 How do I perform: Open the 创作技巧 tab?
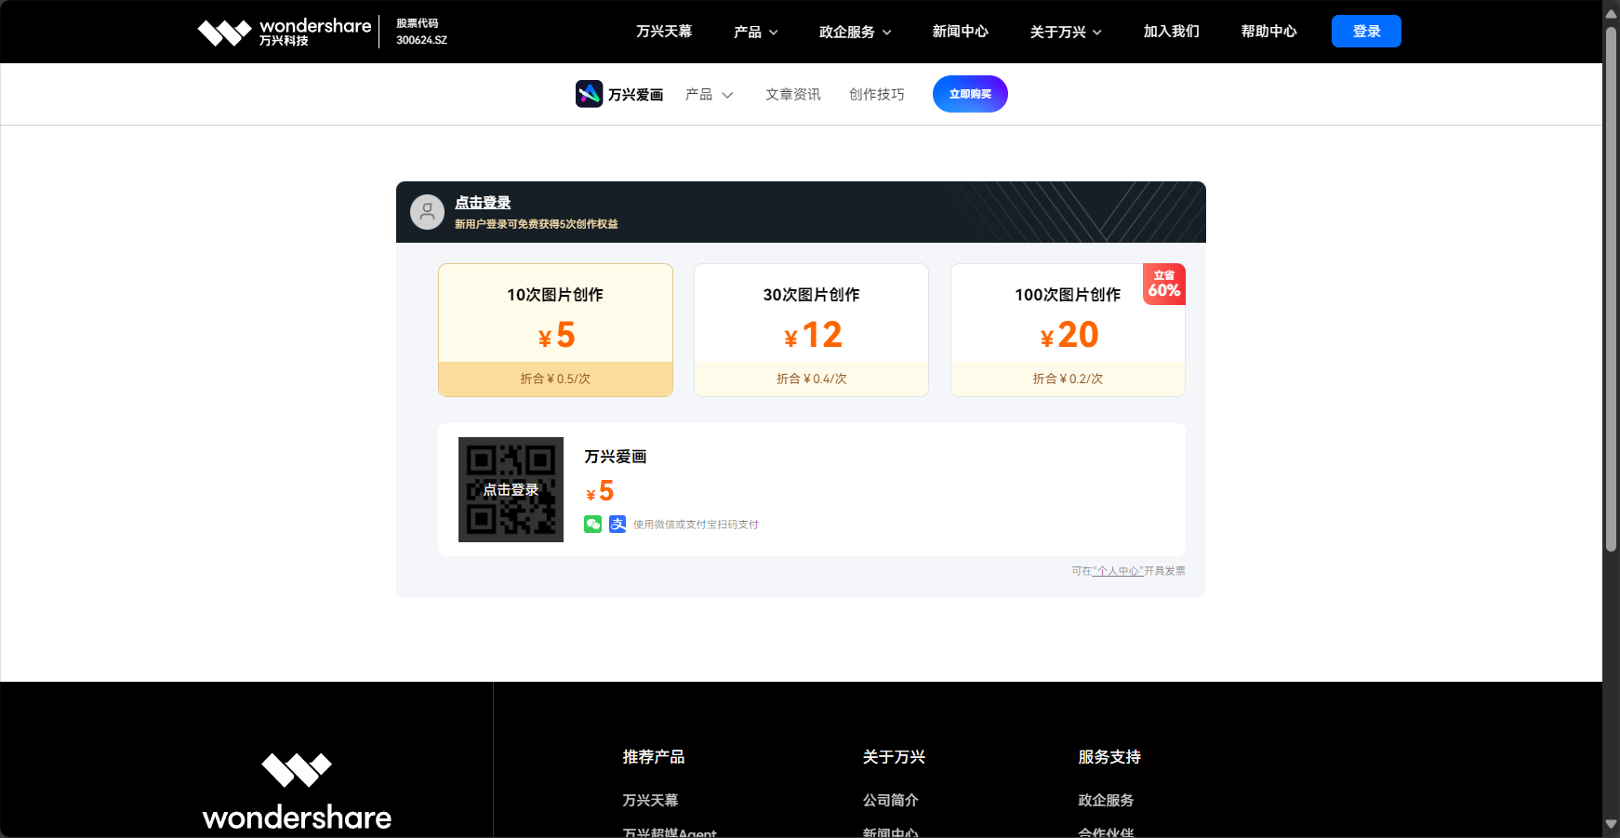tap(876, 94)
